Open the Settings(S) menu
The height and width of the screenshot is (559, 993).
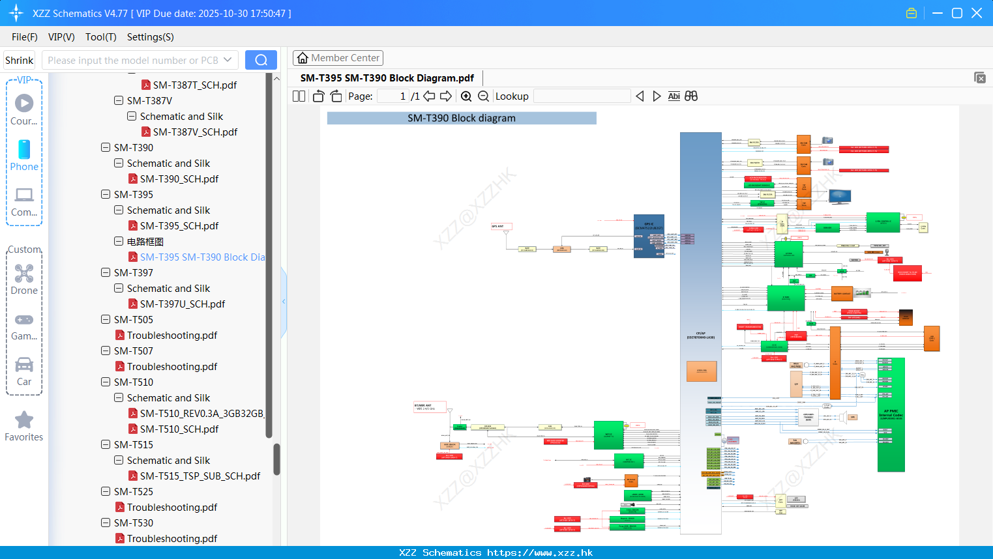coord(151,37)
